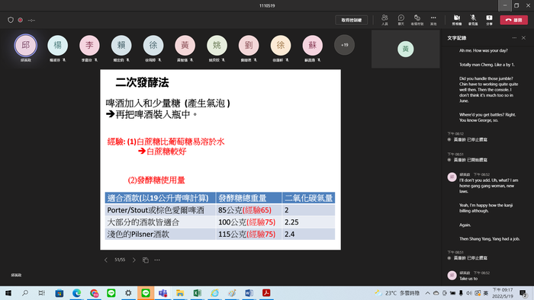Viewport: 534px width, 300px height.
Task: Open Google Chrome from the taskbar
Action: click(x=94, y=293)
